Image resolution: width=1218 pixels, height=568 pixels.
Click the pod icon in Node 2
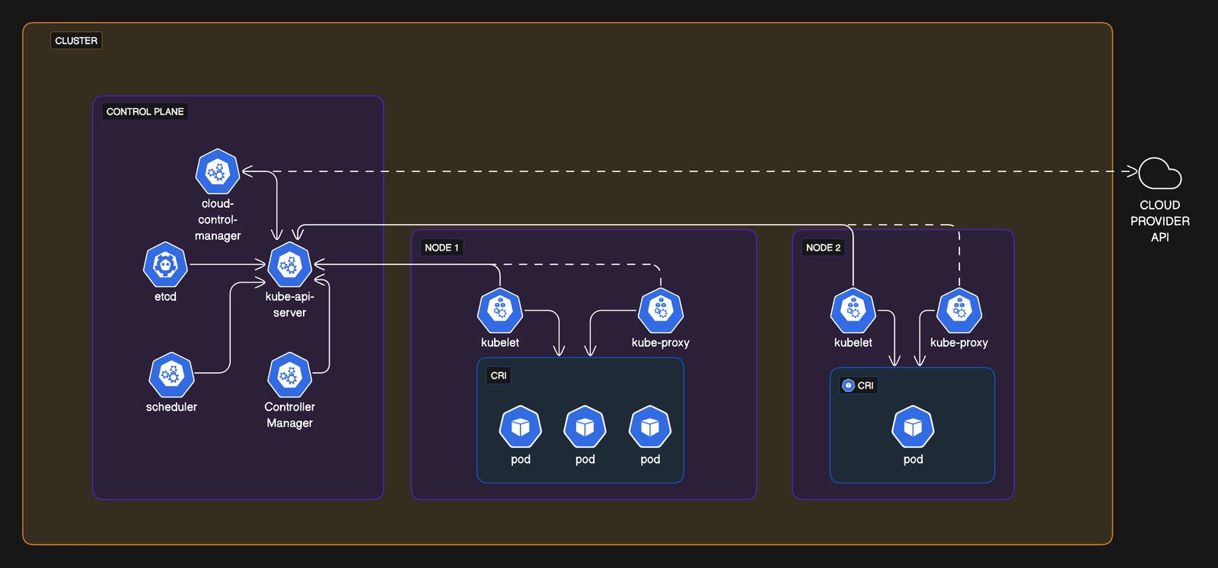913,427
